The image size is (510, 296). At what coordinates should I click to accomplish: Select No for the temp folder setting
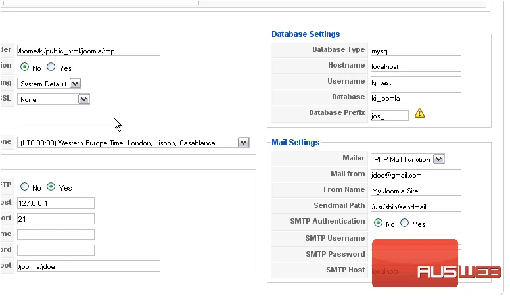(x=24, y=67)
